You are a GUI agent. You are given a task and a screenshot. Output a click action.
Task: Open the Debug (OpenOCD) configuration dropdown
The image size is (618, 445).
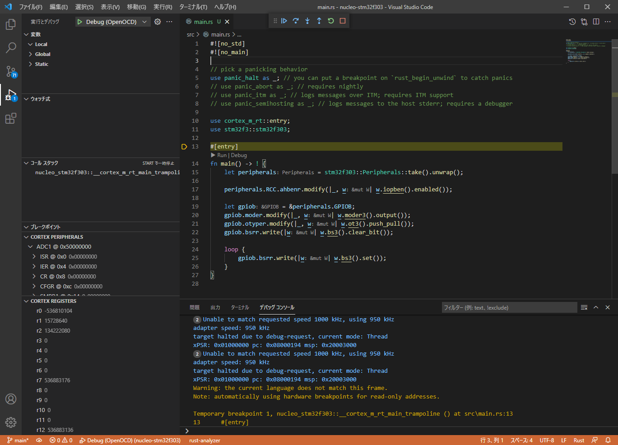(112, 21)
